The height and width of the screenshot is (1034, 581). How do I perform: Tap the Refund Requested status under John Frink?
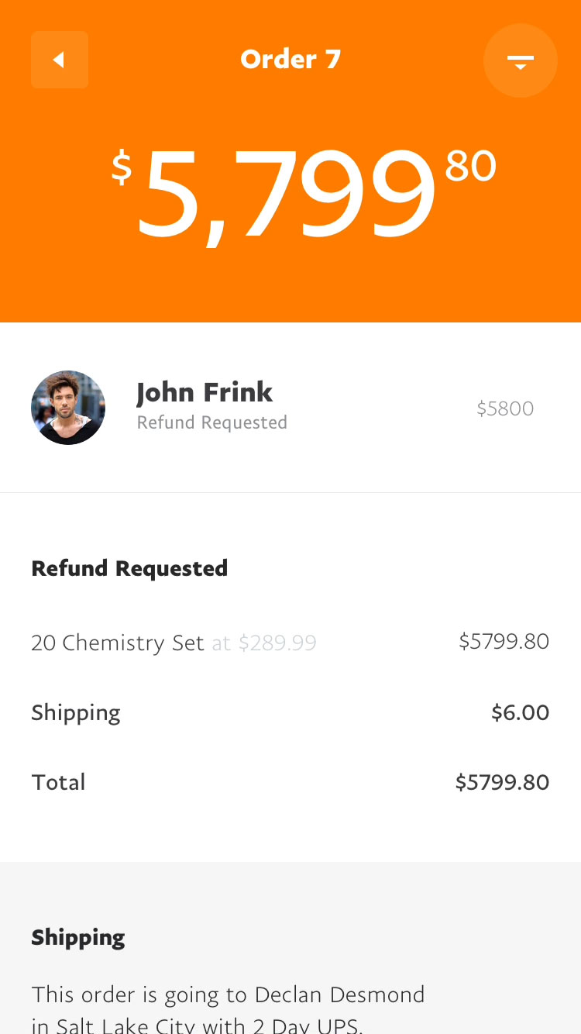(x=212, y=422)
